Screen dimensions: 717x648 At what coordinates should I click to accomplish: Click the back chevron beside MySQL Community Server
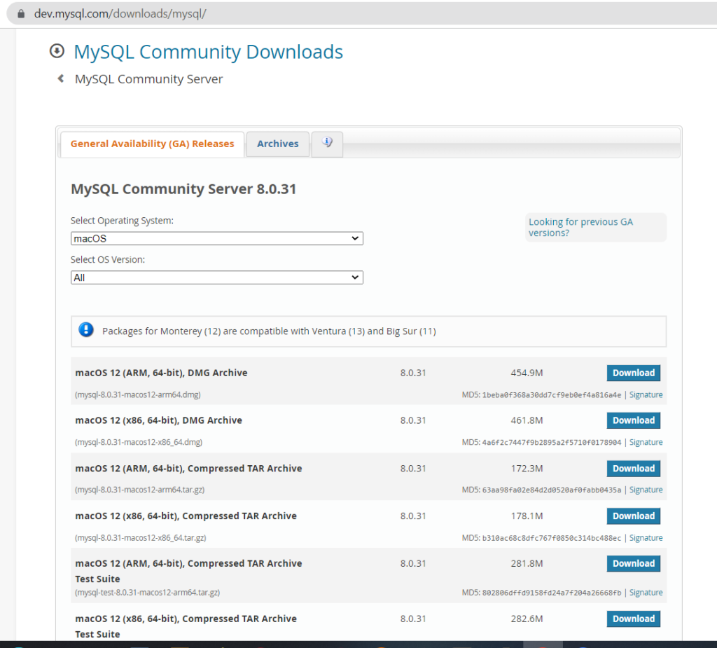click(61, 78)
